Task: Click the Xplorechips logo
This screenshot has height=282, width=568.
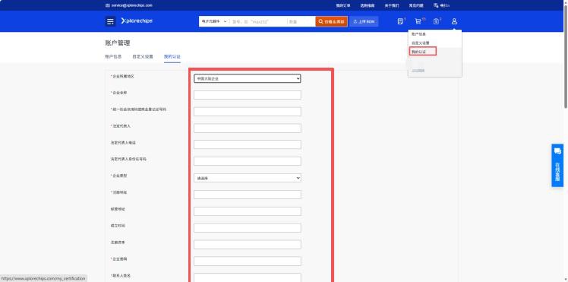Action: 137,21
